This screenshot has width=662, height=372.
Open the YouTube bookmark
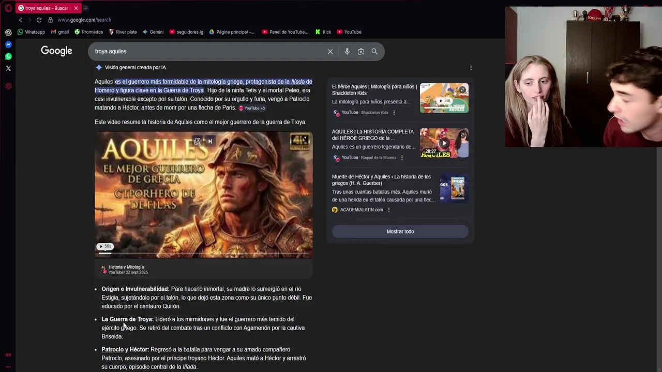pos(349,32)
